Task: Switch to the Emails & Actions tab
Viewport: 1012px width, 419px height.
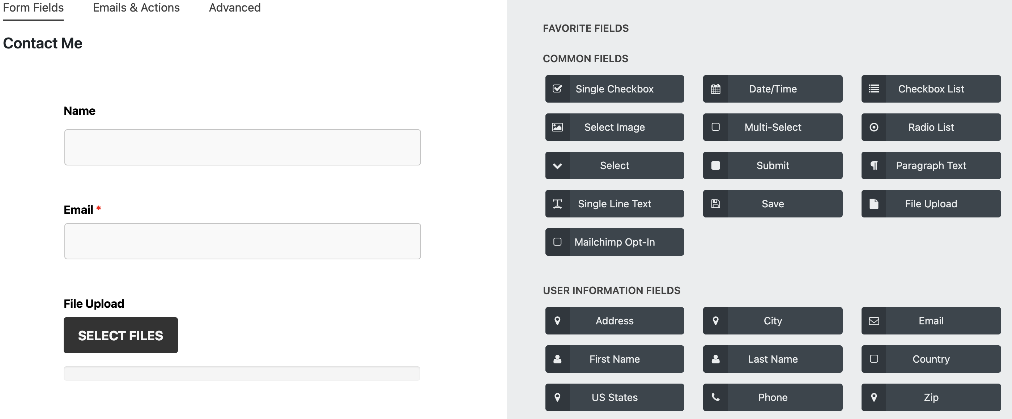Action: click(136, 8)
